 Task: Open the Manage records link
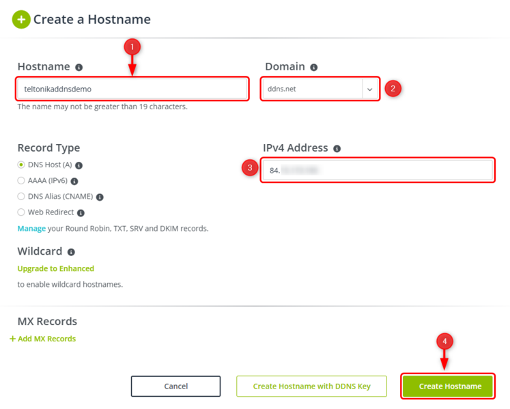click(x=31, y=228)
